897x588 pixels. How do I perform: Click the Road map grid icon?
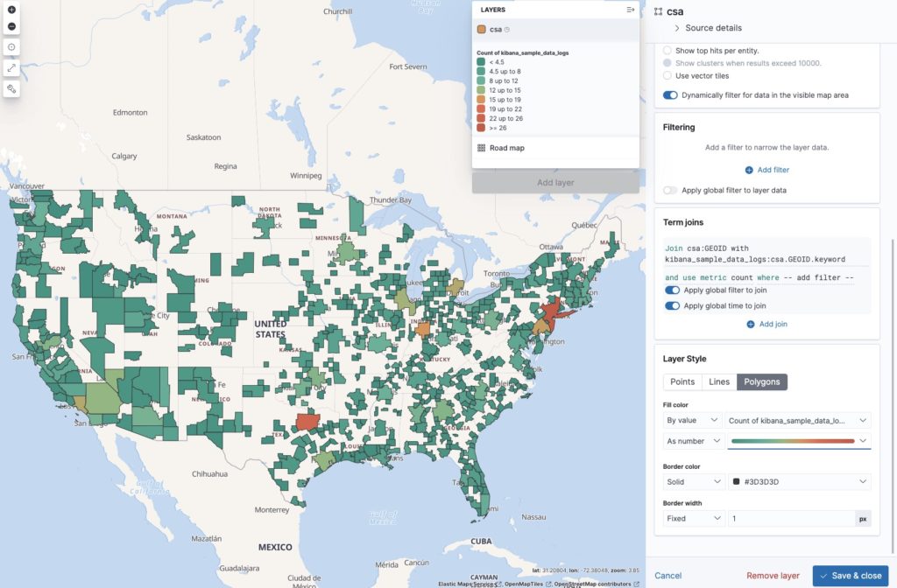pyautogui.click(x=482, y=148)
